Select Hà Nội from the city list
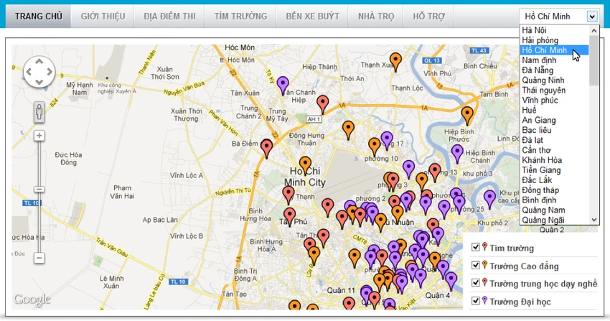Viewport: 610px width, 321px height. [555, 30]
